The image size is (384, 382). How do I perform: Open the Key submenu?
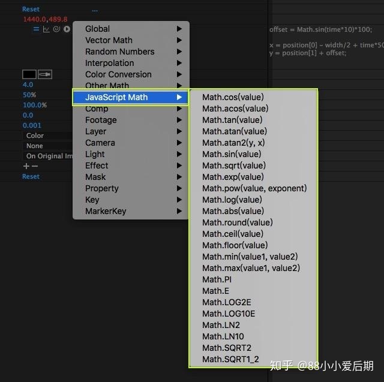pos(131,200)
